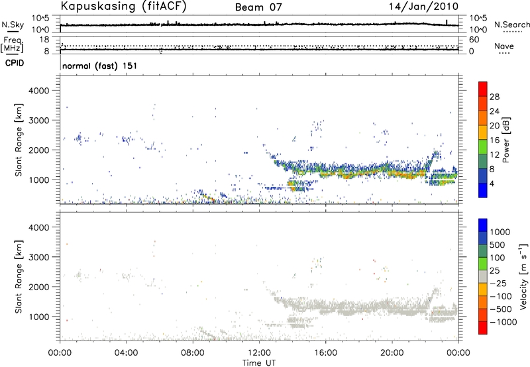This screenshot has width=530, height=367.
Task: Click the bright blue bottom Power colorbar segment
Action: pos(483,190)
